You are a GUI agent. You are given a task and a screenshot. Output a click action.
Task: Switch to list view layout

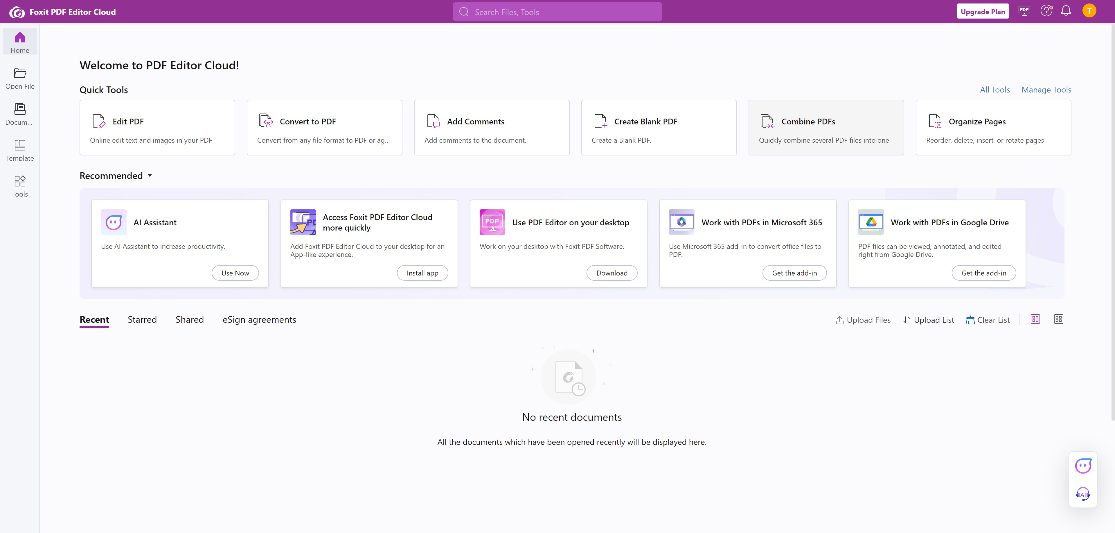(x=1035, y=319)
